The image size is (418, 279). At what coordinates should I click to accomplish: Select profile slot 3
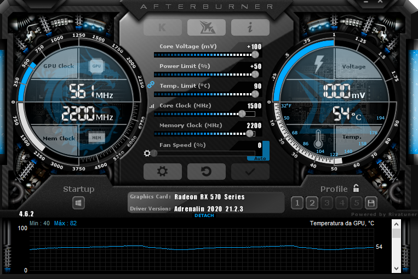point(327,203)
